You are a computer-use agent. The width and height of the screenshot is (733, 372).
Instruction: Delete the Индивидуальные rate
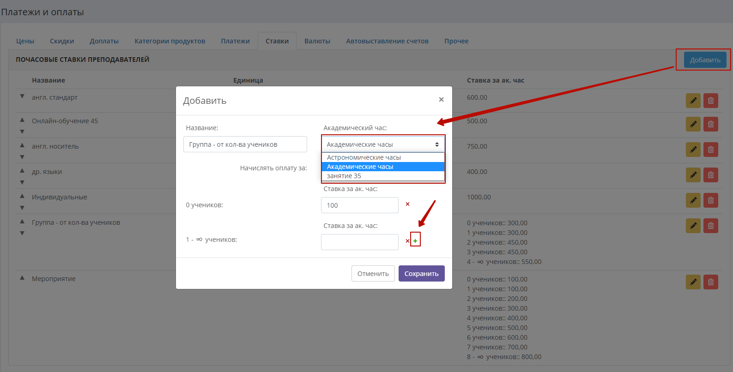[711, 200]
